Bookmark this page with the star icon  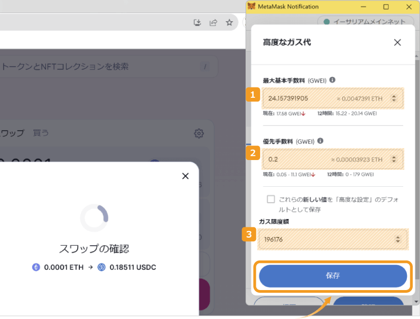click(x=229, y=22)
